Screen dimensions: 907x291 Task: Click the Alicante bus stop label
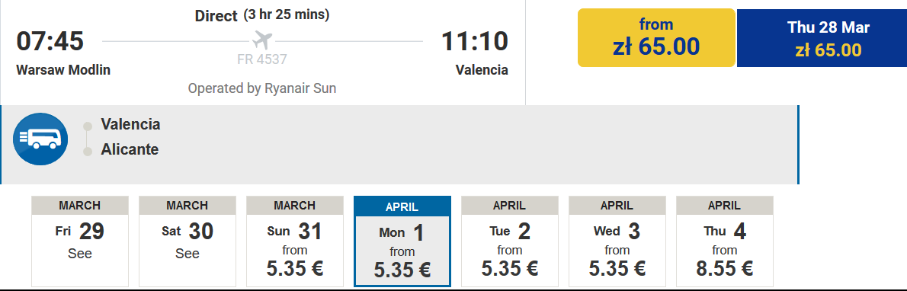[130, 150]
